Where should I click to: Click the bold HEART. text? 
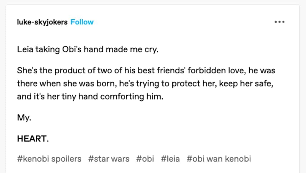click(x=33, y=139)
